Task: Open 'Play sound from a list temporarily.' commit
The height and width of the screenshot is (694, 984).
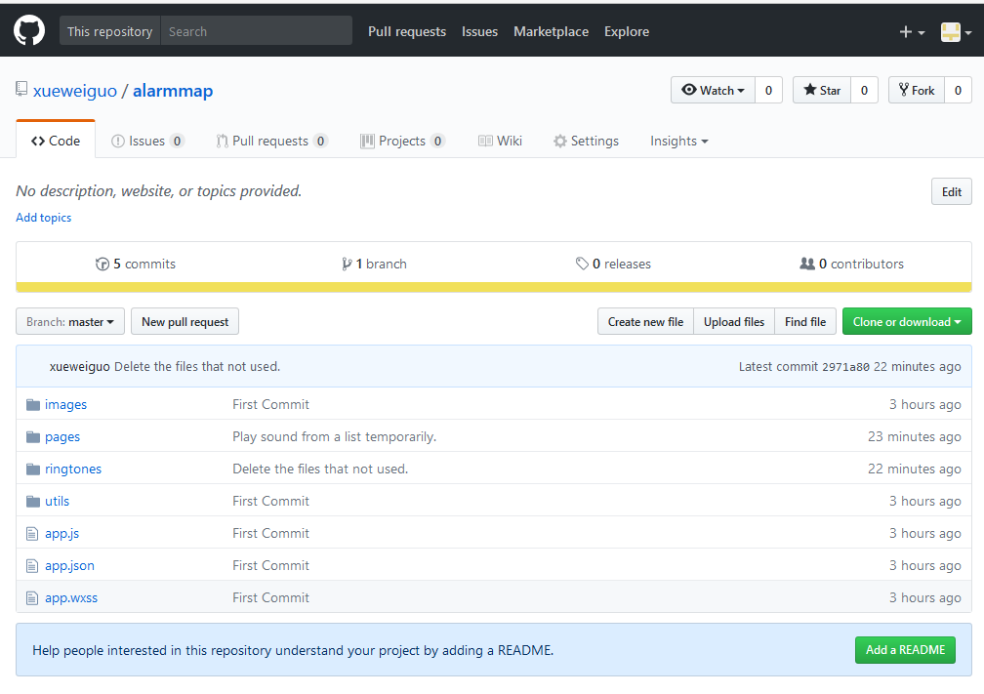Action: pos(335,436)
